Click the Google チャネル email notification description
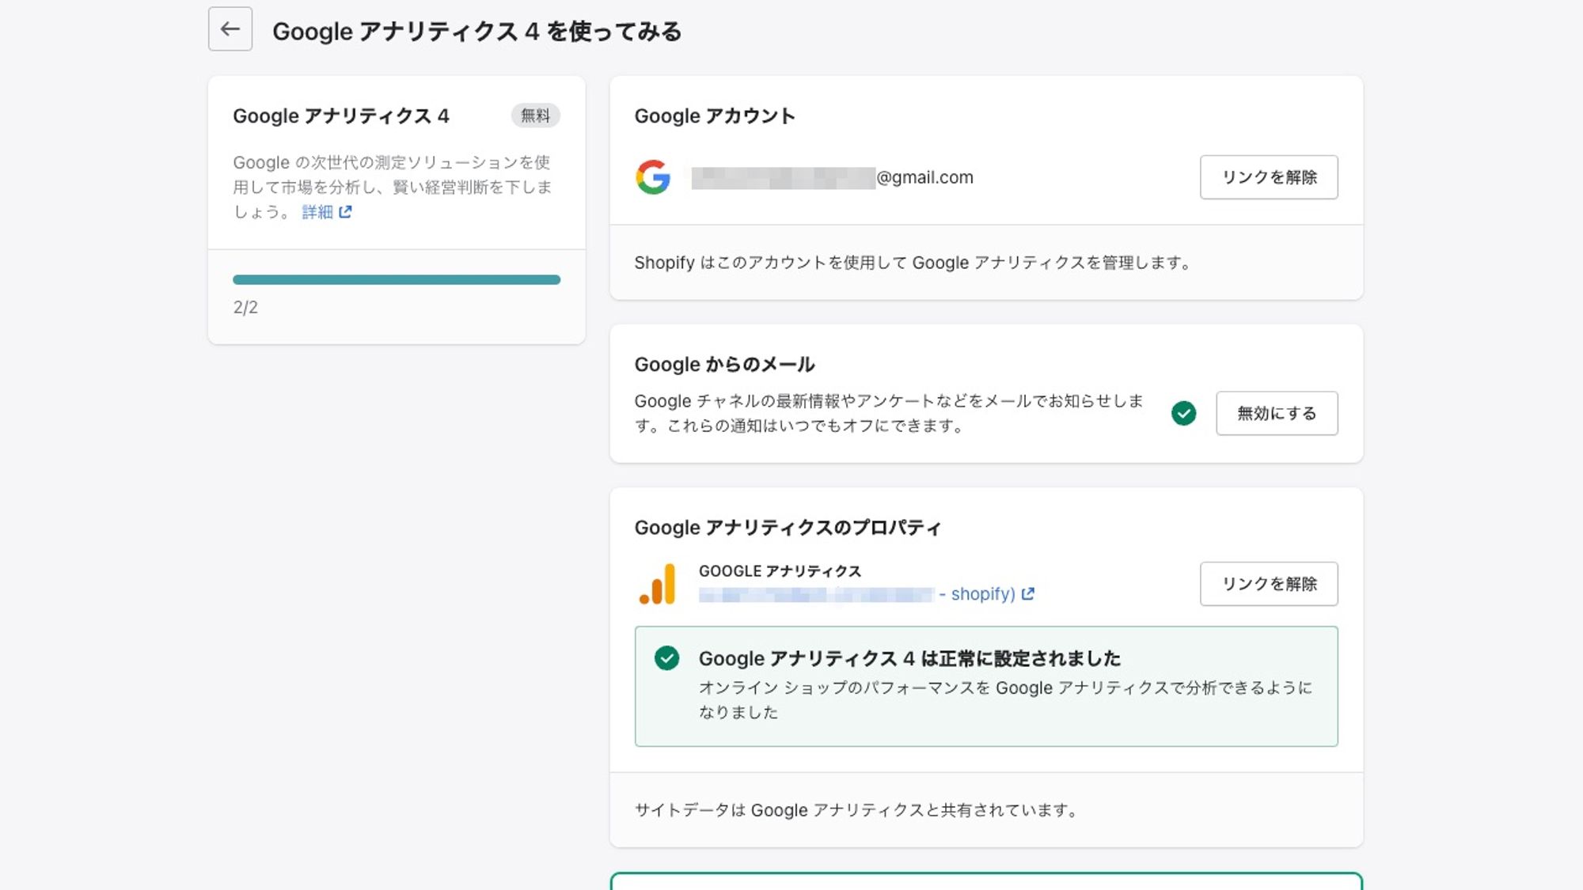This screenshot has width=1583, height=890. (889, 413)
